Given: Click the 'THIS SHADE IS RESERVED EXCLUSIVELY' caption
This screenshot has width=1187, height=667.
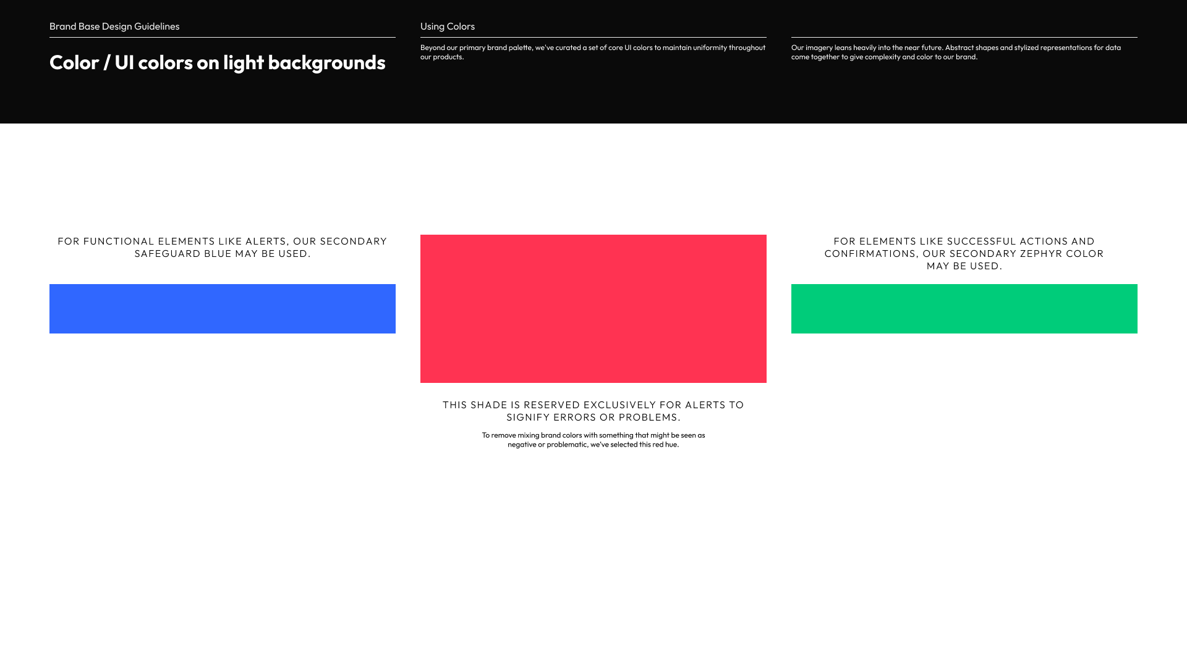Looking at the screenshot, I should click(x=593, y=405).
